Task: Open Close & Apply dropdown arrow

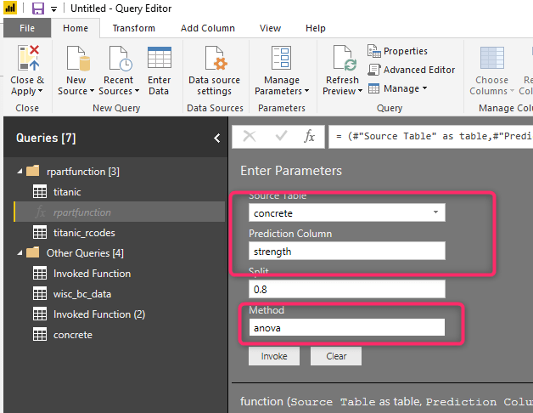Action: (x=41, y=91)
